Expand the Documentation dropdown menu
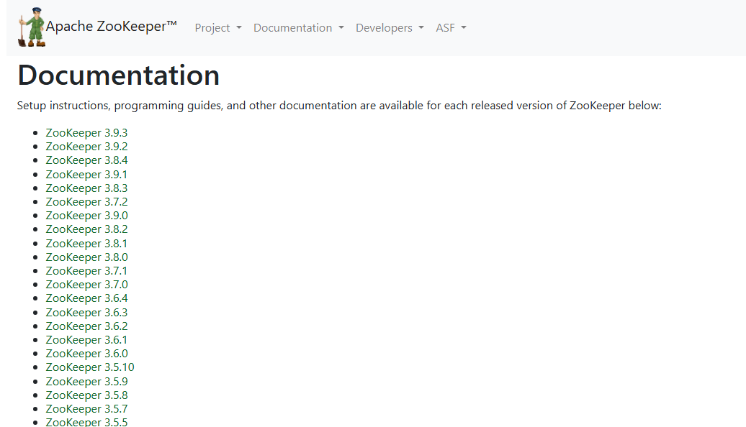The width and height of the screenshot is (746, 427). tap(298, 28)
